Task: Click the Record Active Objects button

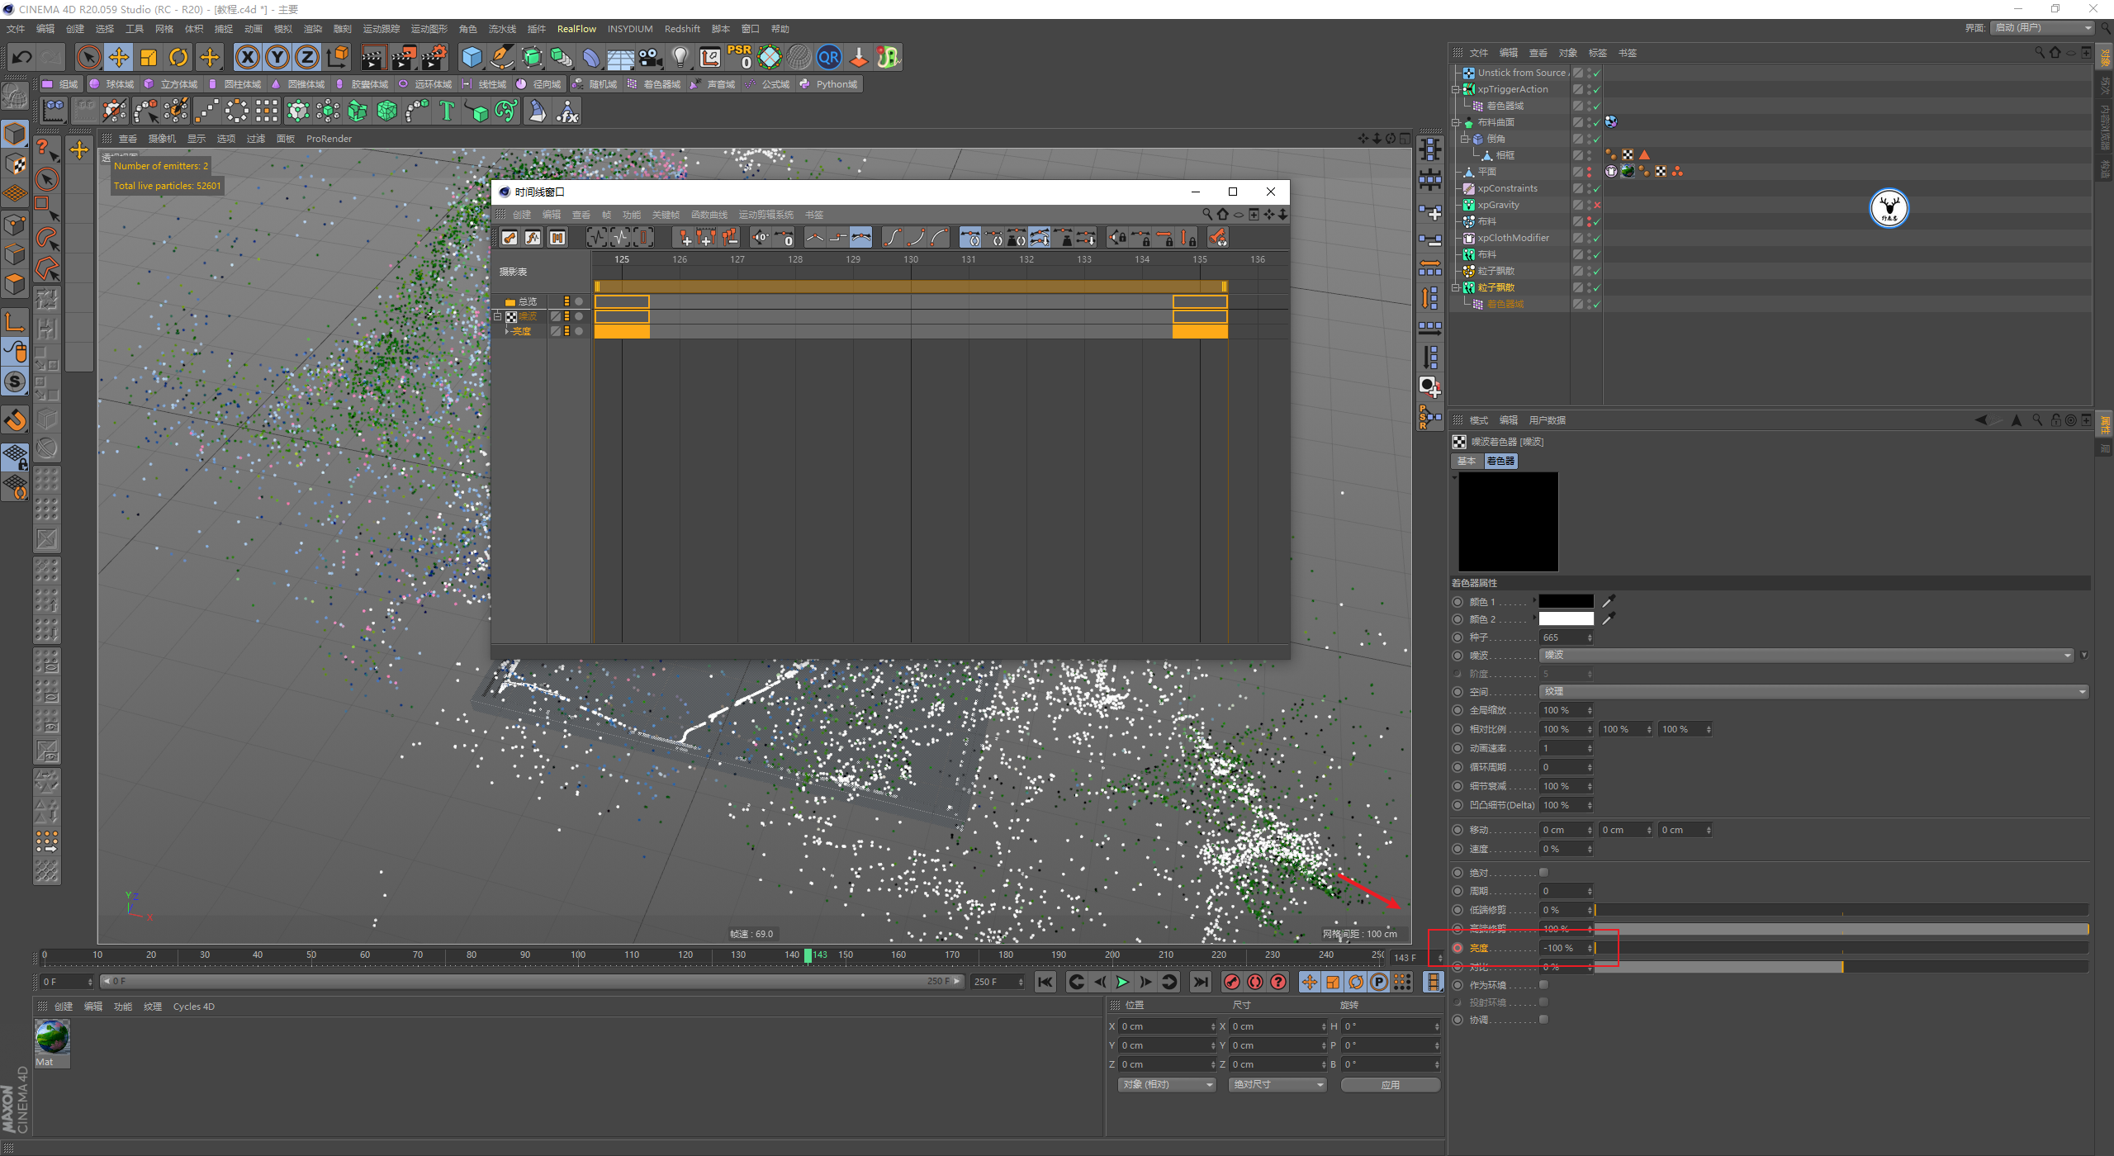Action: [1231, 982]
